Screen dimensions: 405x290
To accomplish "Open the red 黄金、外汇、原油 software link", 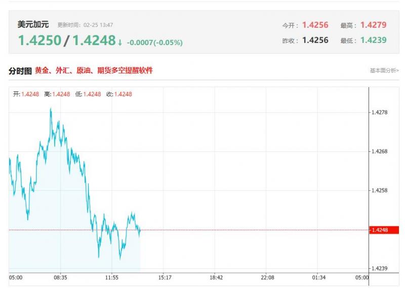I will pos(94,71).
